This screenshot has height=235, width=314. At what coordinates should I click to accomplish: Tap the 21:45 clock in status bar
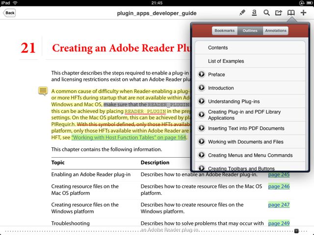157,3
